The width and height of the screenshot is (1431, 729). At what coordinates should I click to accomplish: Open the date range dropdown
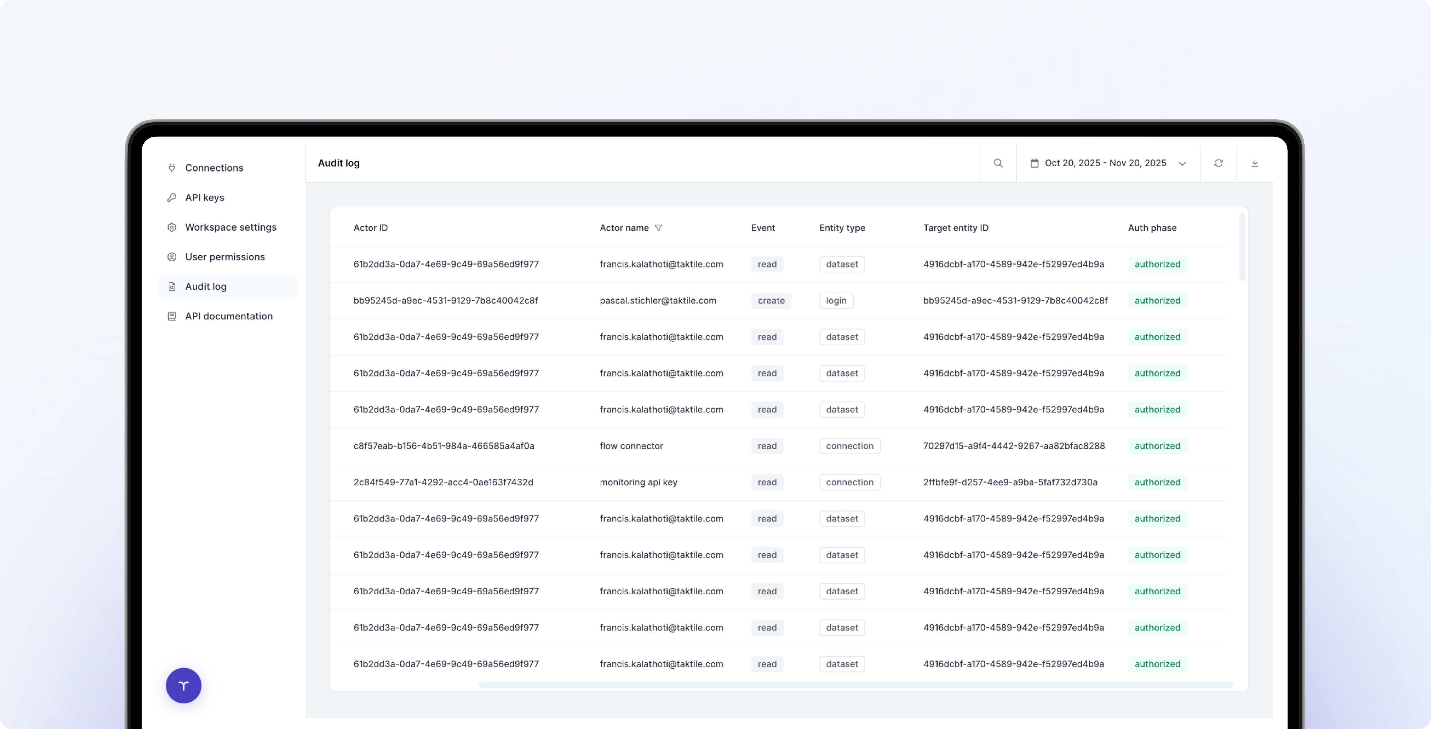(1105, 163)
